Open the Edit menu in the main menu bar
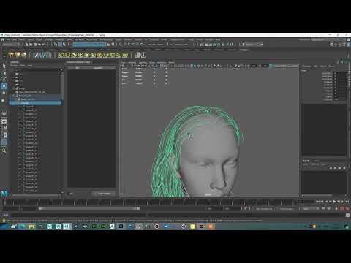 coord(15,39)
